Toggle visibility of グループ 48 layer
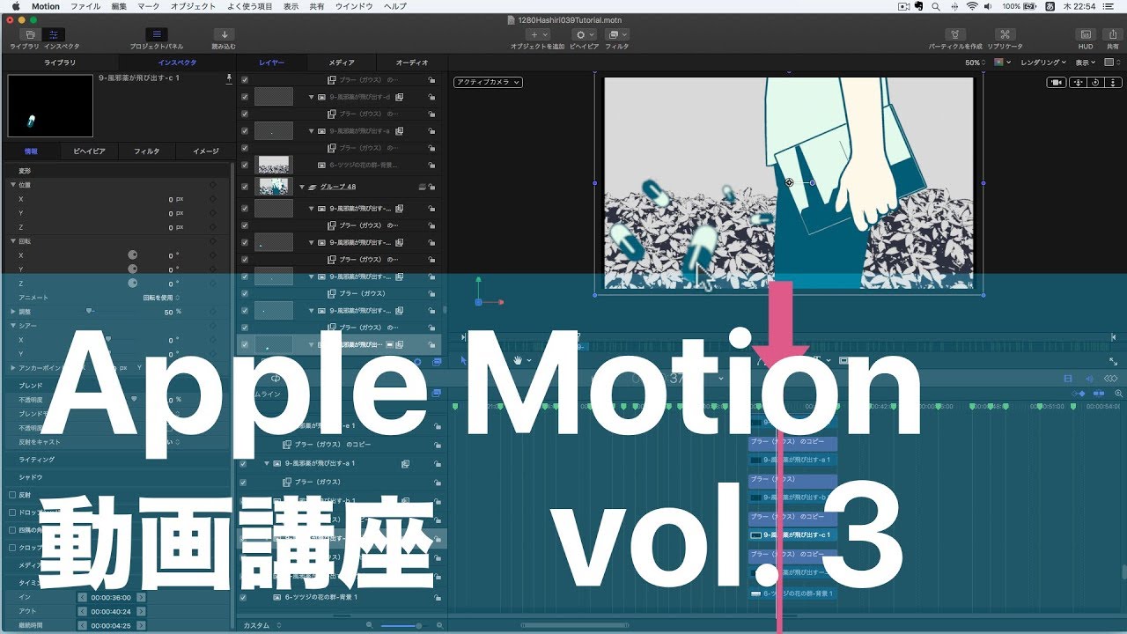Image resolution: width=1127 pixels, height=634 pixels. (x=244, y=187)
